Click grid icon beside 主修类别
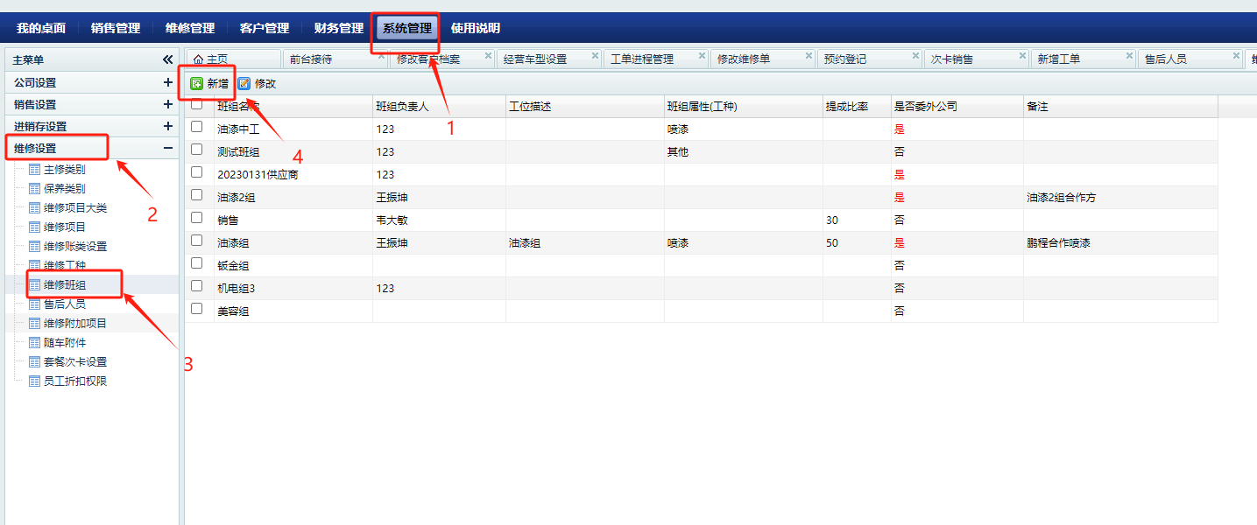 pos(34,170)
